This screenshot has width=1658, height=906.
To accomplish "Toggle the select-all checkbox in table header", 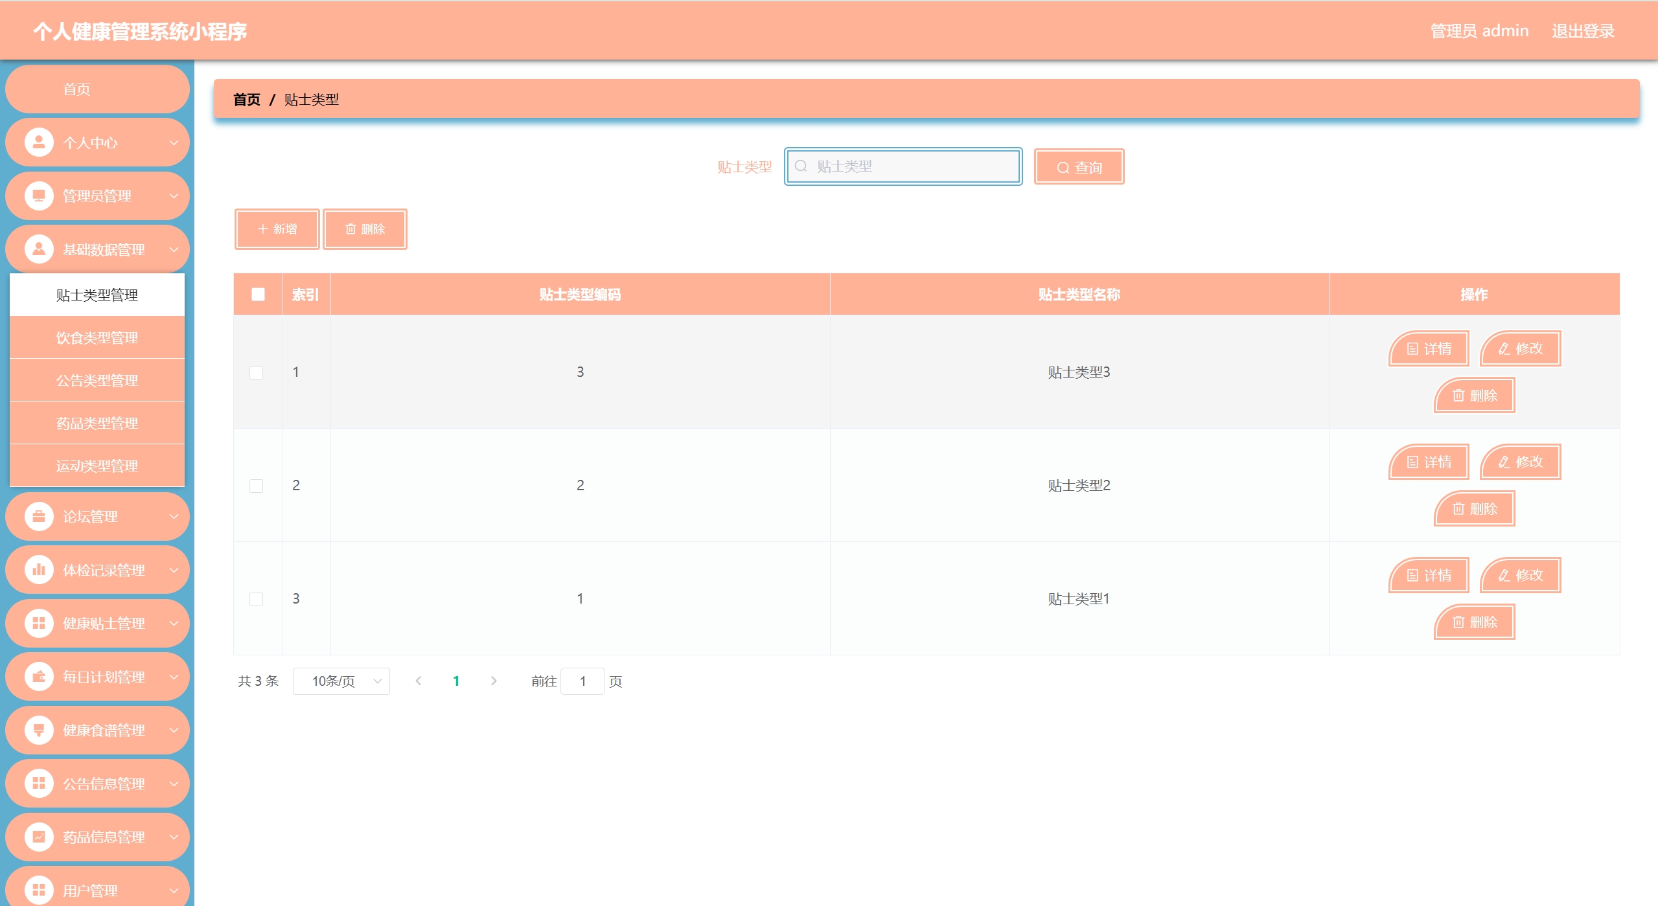I will pyautogui.click(x=258, y=295).
